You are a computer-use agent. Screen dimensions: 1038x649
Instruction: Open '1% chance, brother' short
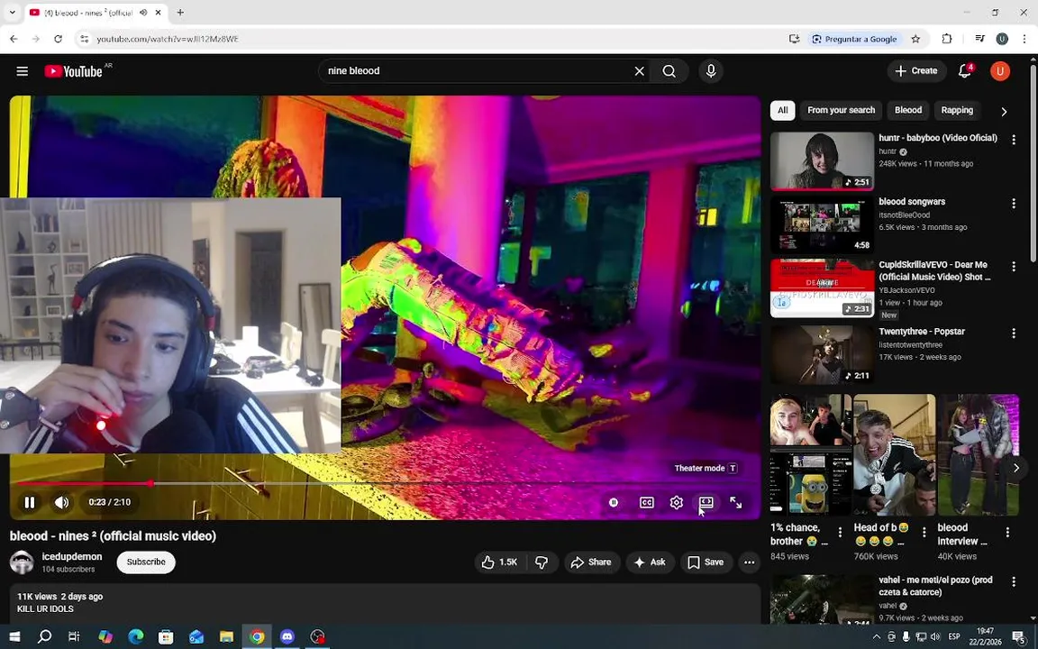(810, 455)
